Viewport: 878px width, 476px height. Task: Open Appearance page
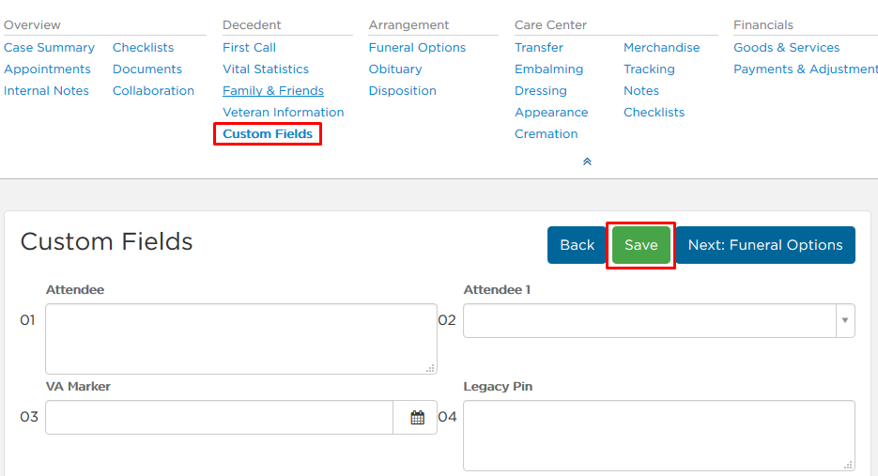[x=551, y=112]
